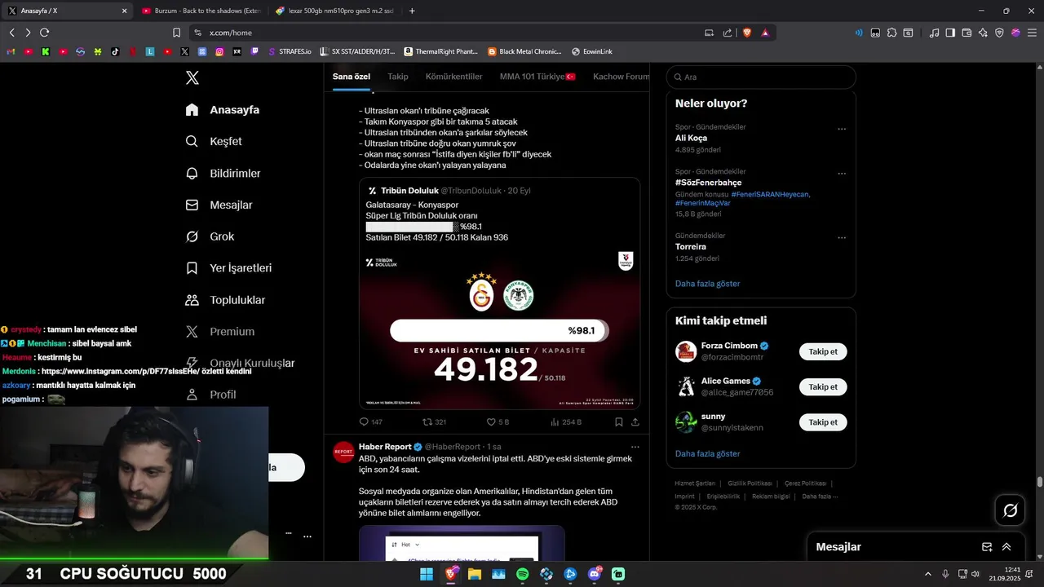Click the Haber Report account name
The image size is (1044, 587).
coord(385,447)
